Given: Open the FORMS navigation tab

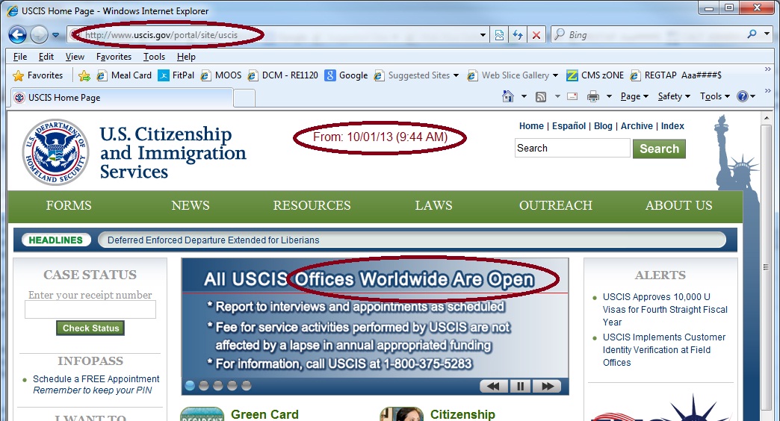Looking at the screenshot, I should pos(69,205).
